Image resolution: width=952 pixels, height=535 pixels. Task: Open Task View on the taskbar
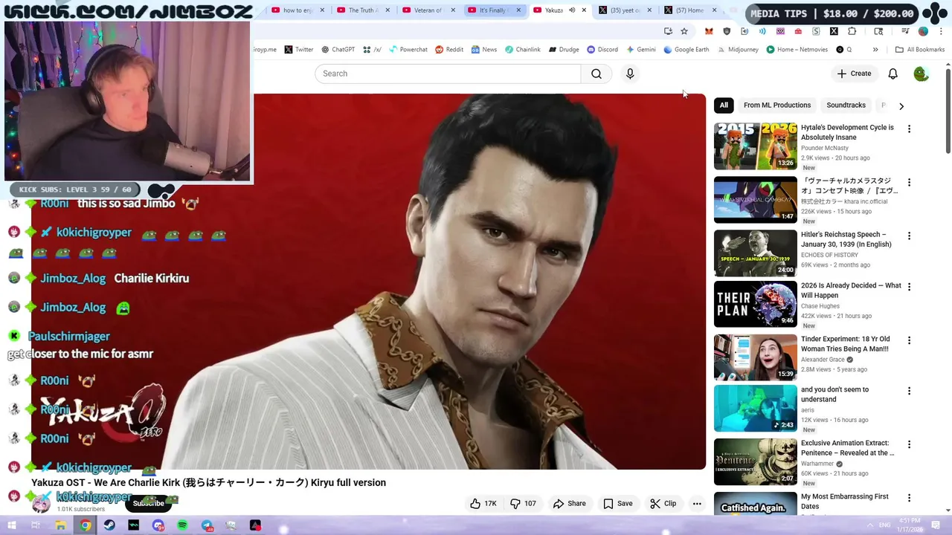36,525
